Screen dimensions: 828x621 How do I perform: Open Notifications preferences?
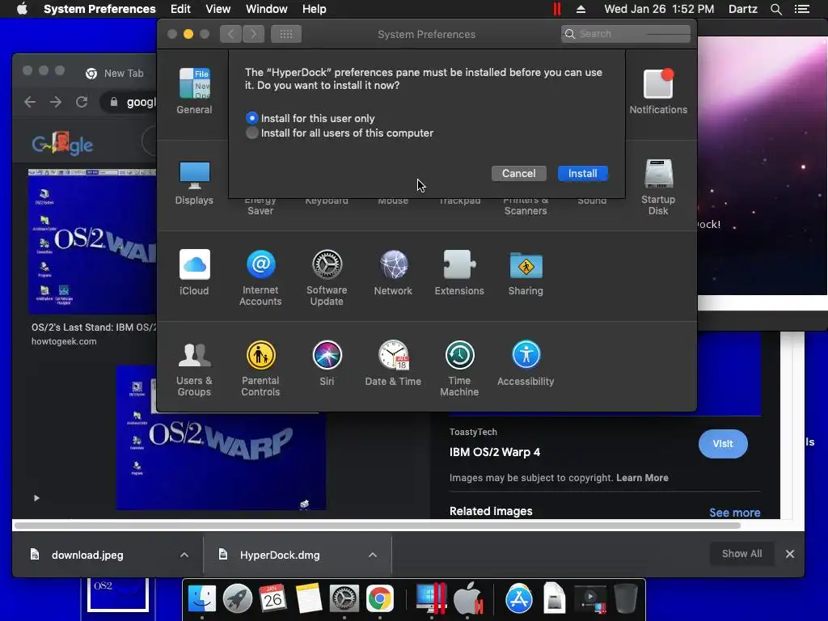click(x=658, y=91)
